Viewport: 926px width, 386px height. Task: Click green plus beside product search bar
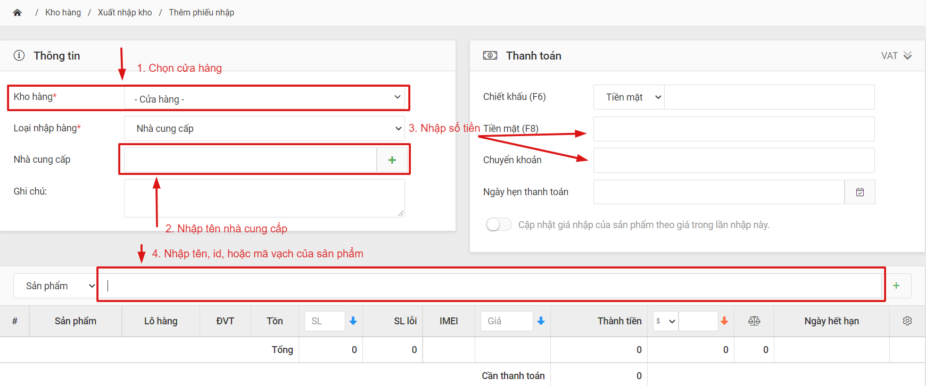point(896,286)
